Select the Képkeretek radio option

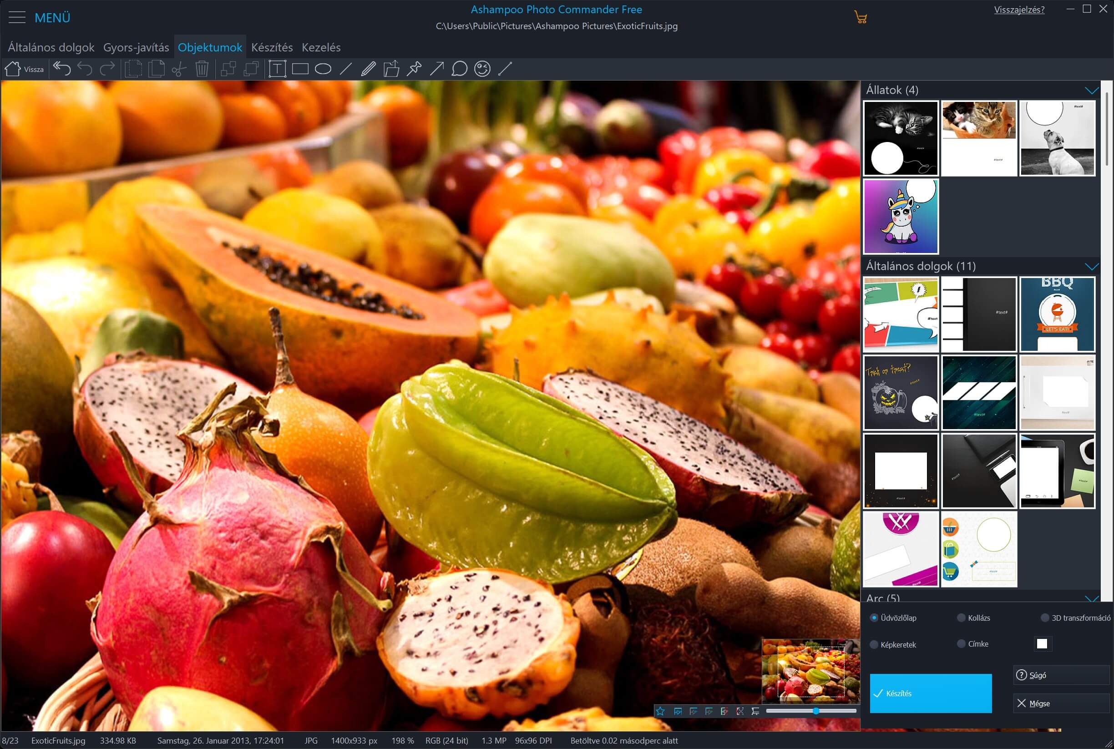tap(874, 644)
